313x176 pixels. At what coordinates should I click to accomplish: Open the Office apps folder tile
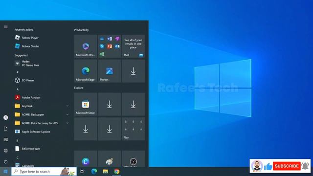(110, 46)
